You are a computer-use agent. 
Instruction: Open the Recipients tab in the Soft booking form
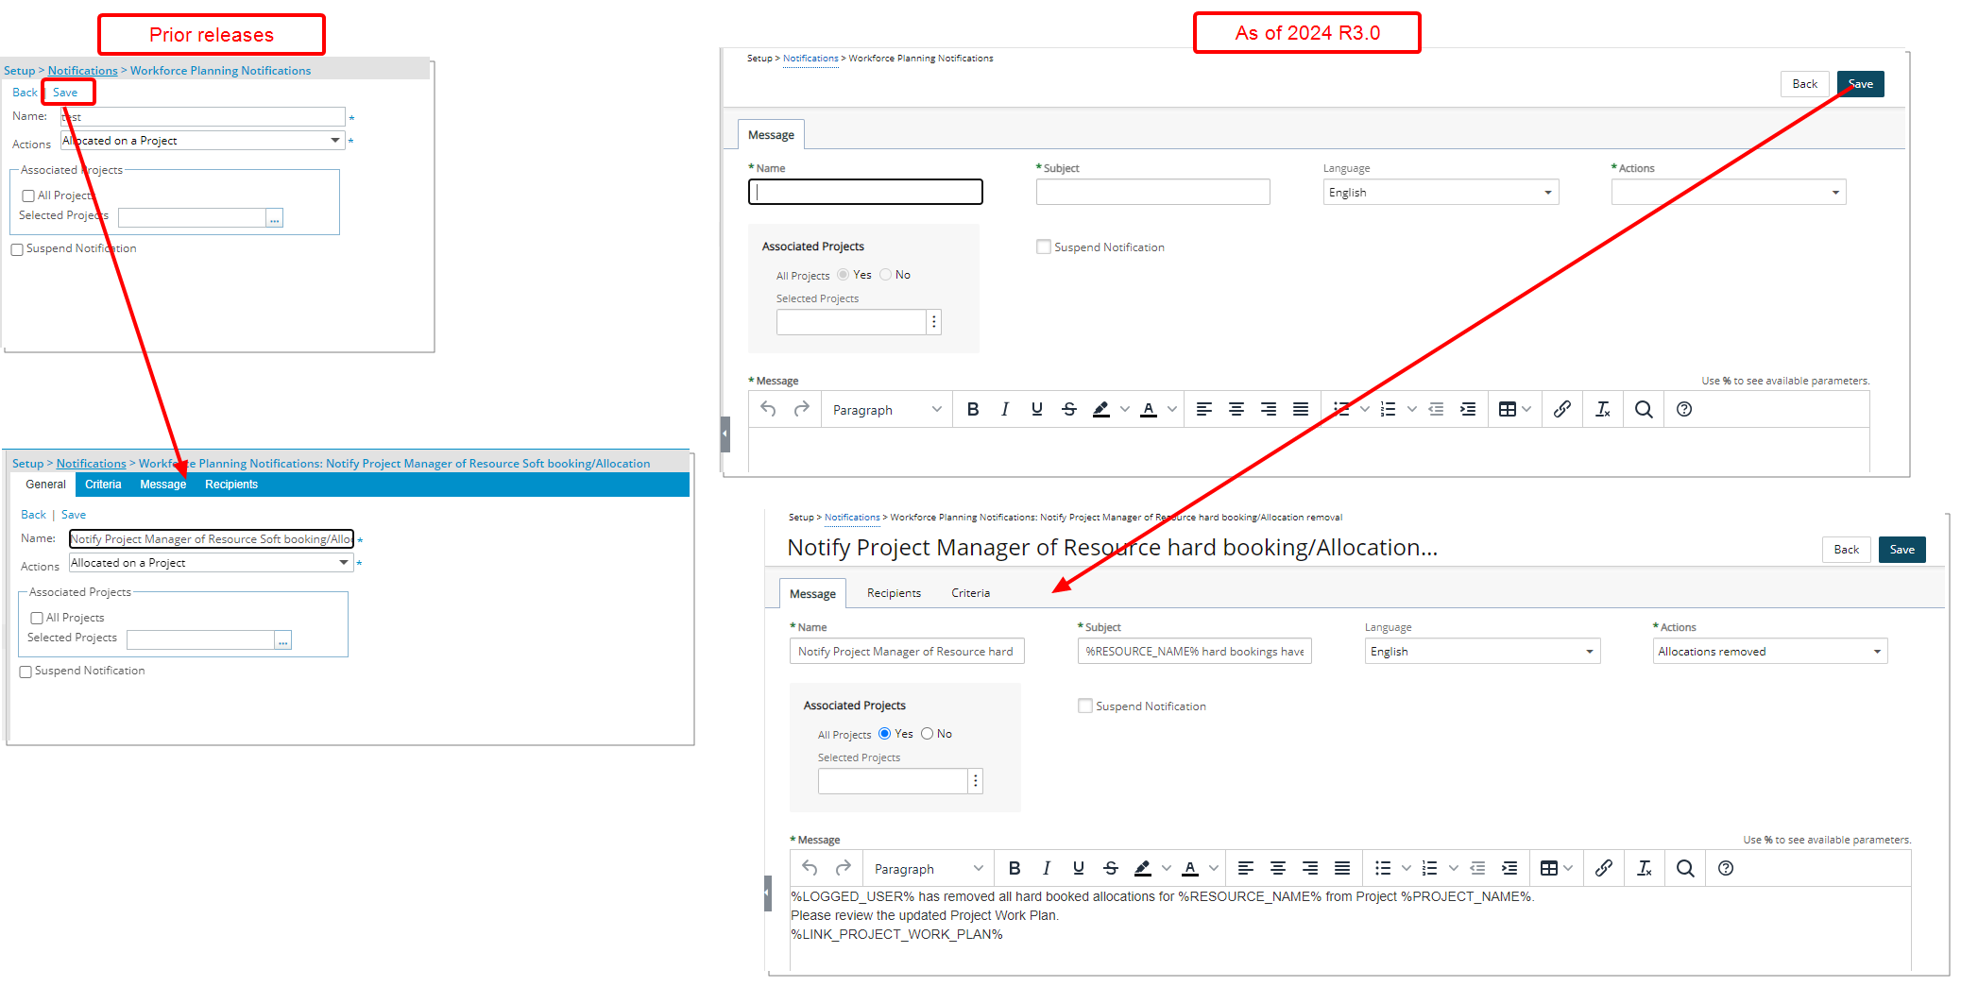(x=231, y=485)
